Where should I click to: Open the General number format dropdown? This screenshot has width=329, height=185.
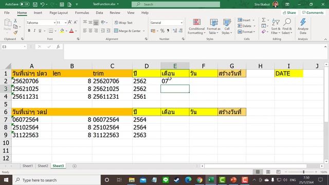coord(181,23)
